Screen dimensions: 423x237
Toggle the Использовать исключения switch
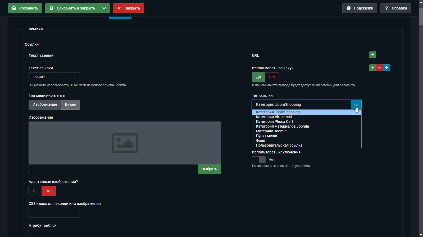pos(258,159)
